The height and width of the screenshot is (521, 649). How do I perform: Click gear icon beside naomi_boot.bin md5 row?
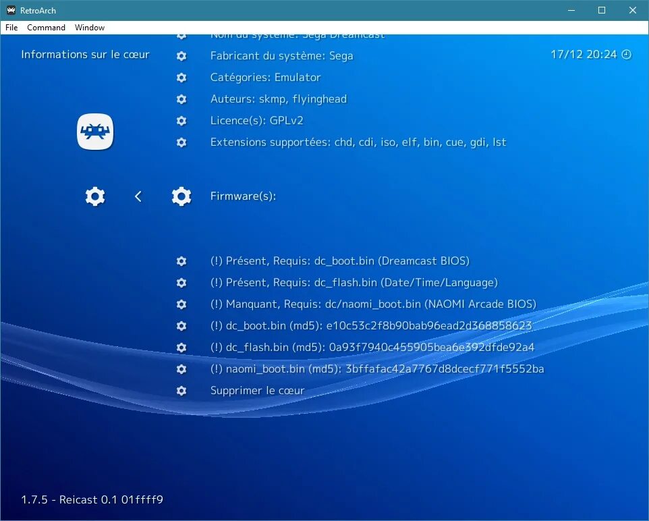coord(181,368)
